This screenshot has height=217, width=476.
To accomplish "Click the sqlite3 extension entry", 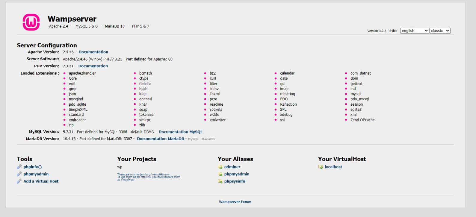I will click(356, 110).
